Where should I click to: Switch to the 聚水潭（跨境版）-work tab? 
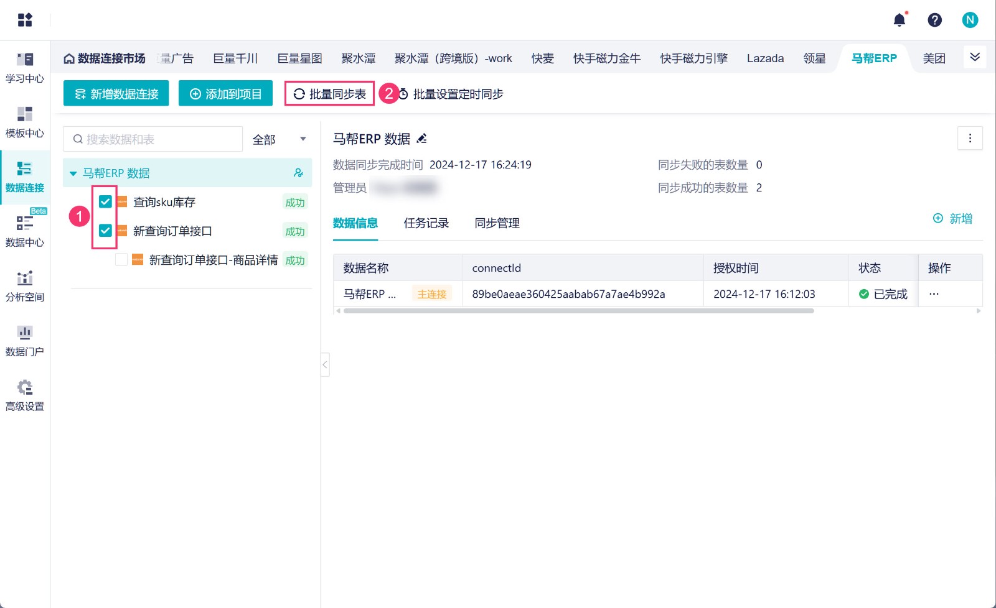tap(453, 58)
